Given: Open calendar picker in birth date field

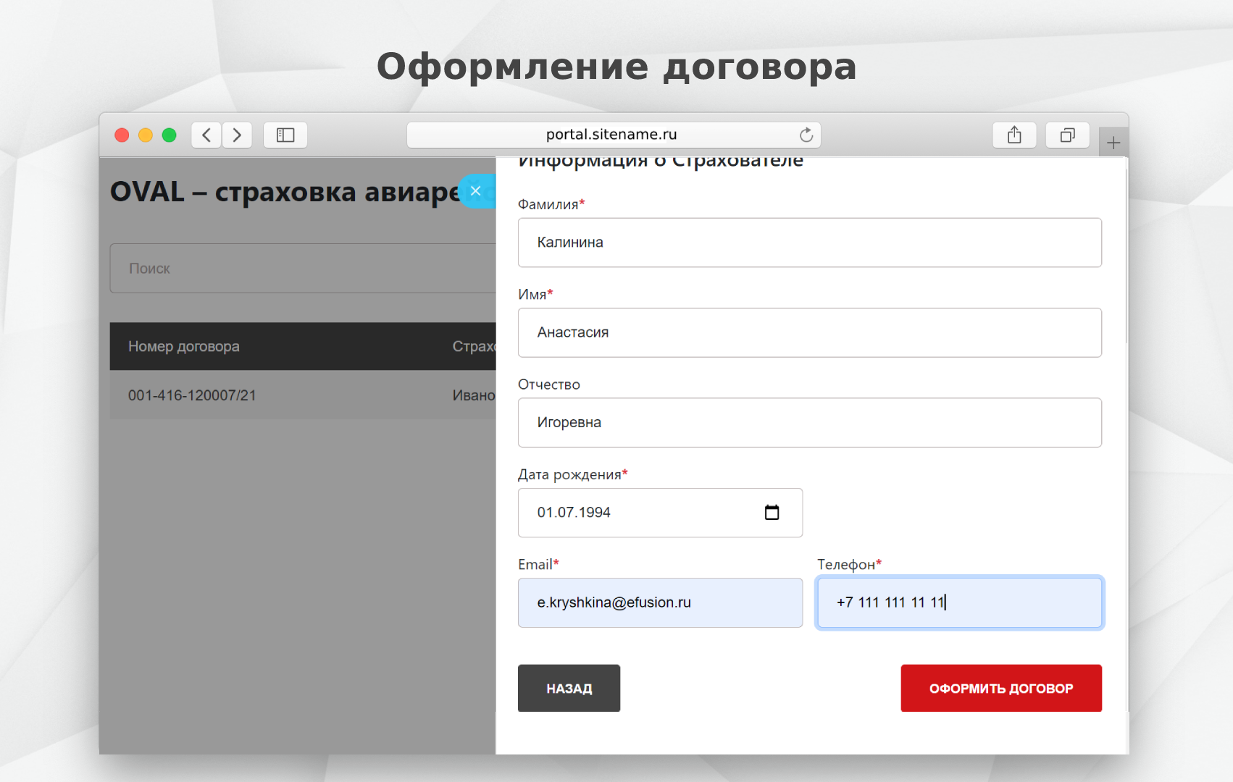Looking at the screenshot, I should pos(772,513).
